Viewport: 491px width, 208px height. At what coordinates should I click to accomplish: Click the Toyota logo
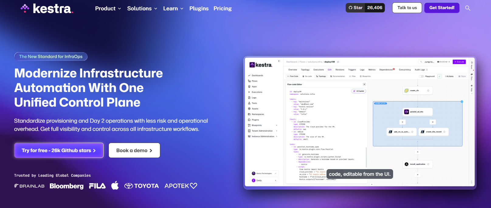(141, 186)
